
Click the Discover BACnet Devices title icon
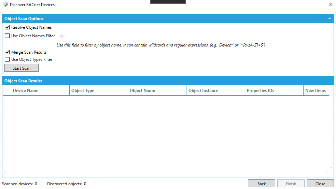click(5, 5)
